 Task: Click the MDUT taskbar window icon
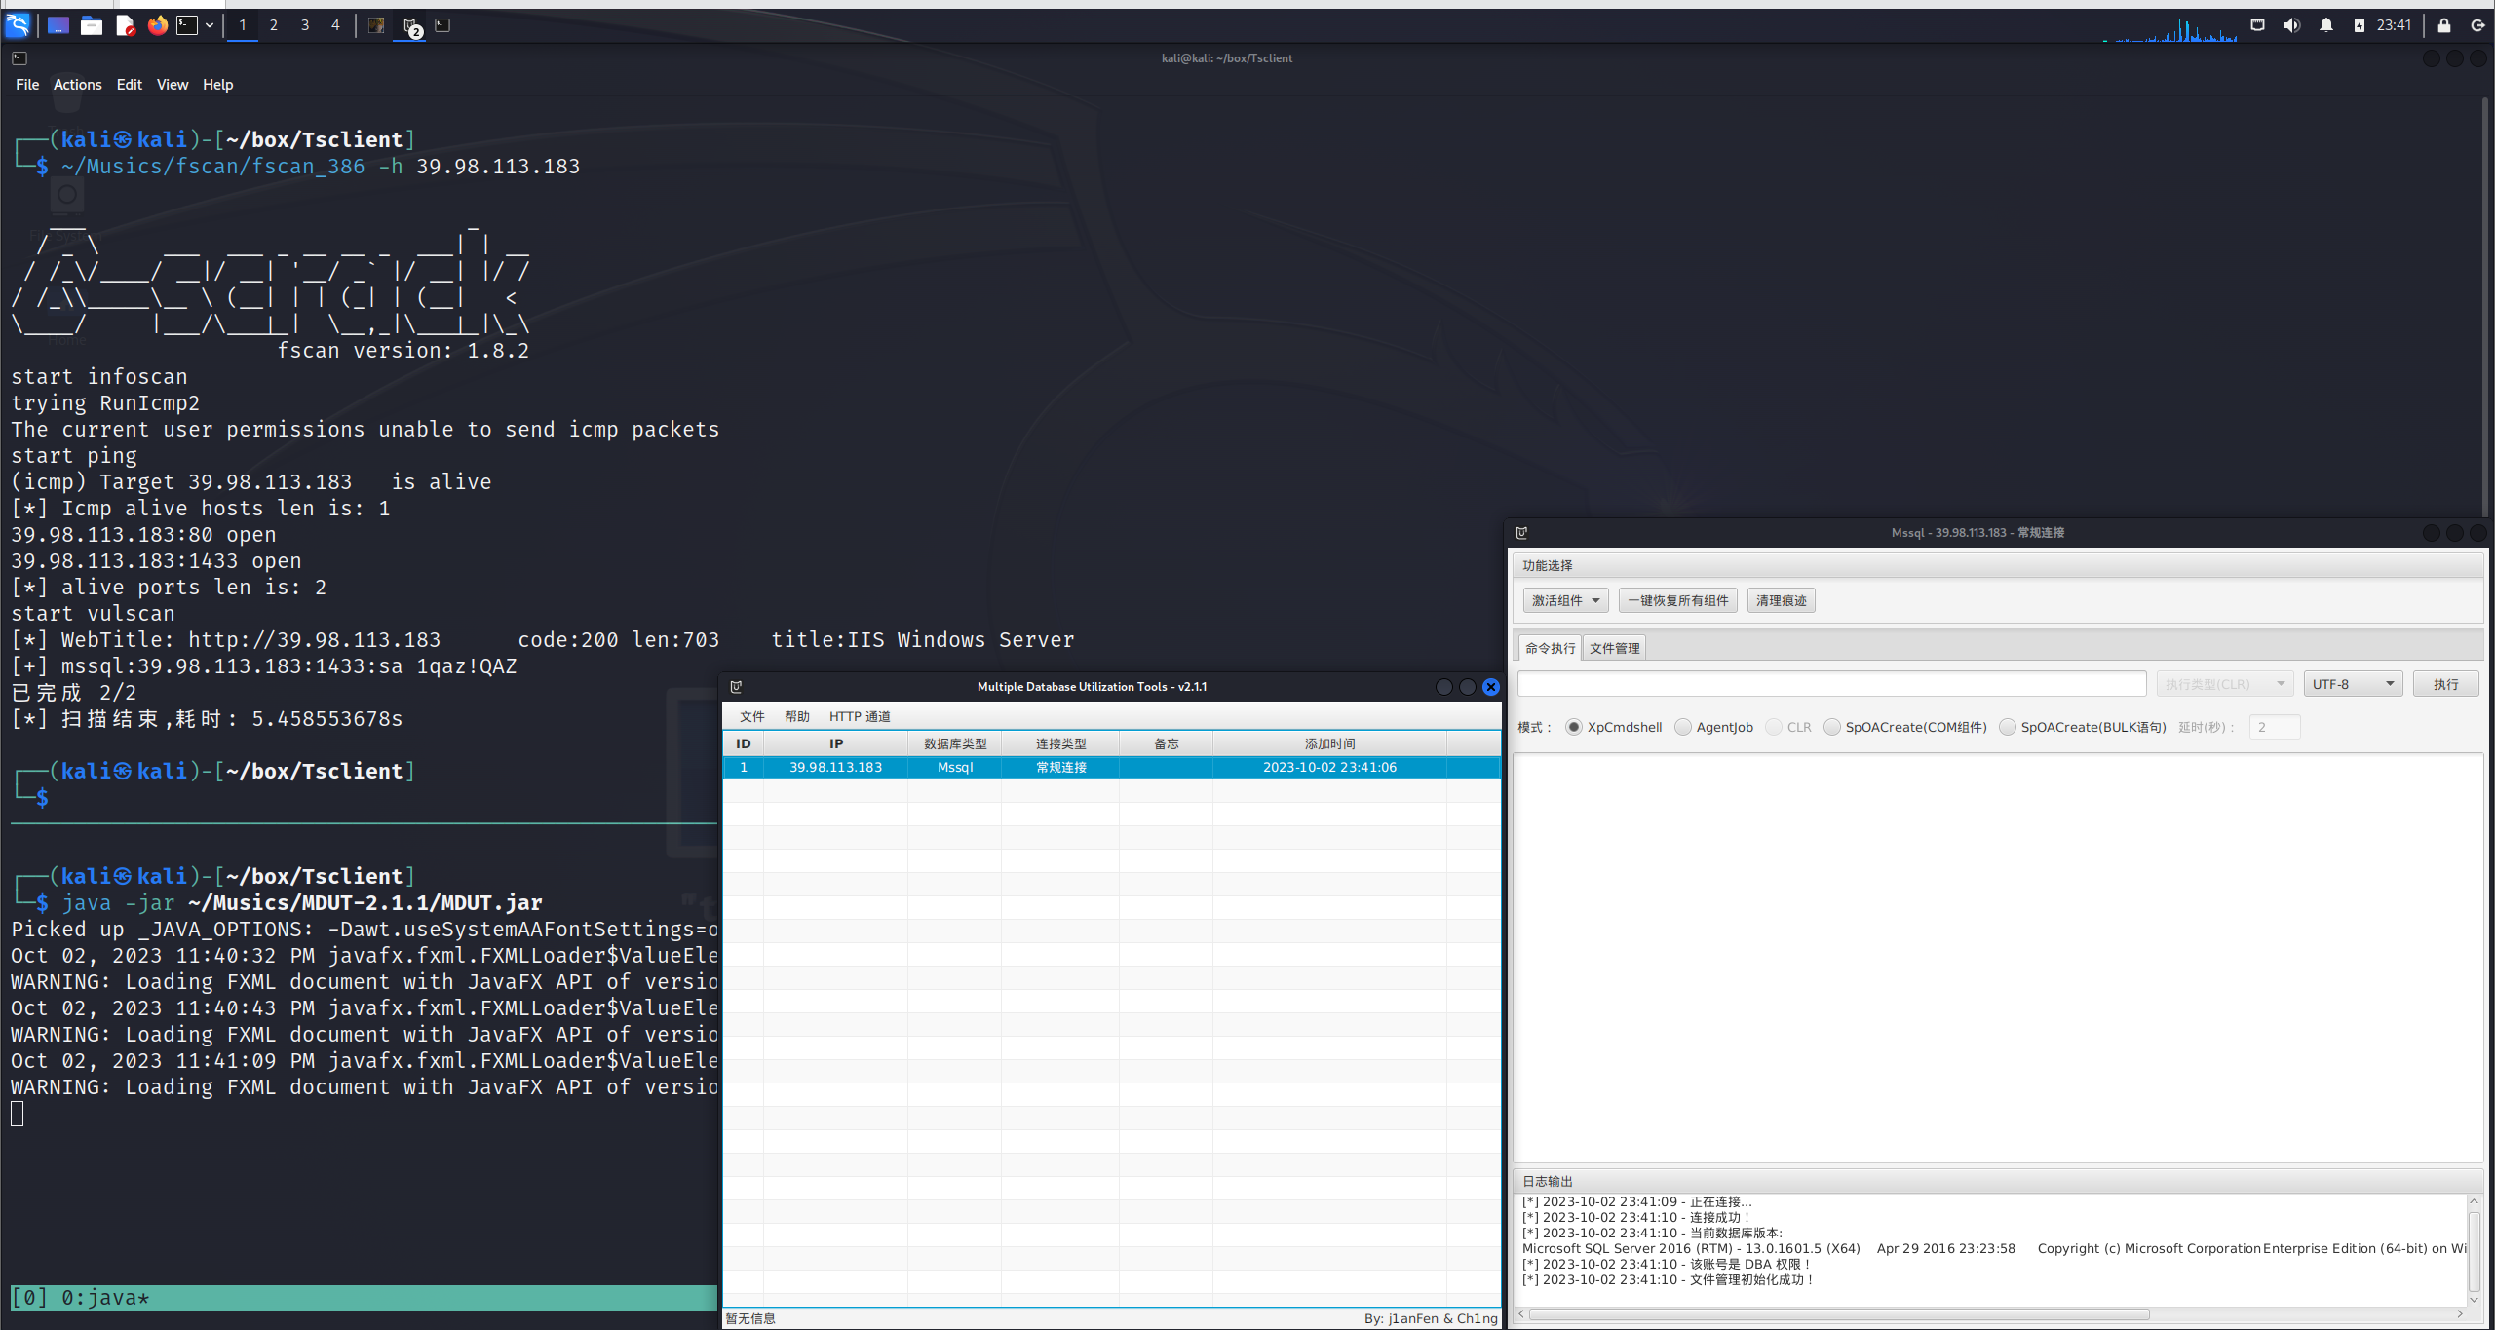(x=411, y=25)
